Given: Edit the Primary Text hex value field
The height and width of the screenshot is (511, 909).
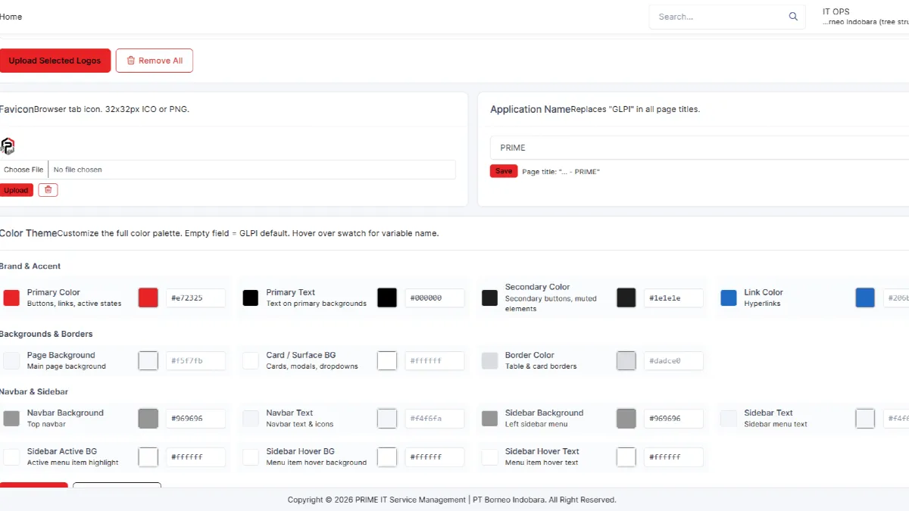Looking at the screenshot, I should (x=435, y=298).
